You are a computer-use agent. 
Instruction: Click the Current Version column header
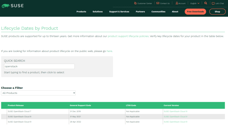pyautogui.click(x=171, y=105)
